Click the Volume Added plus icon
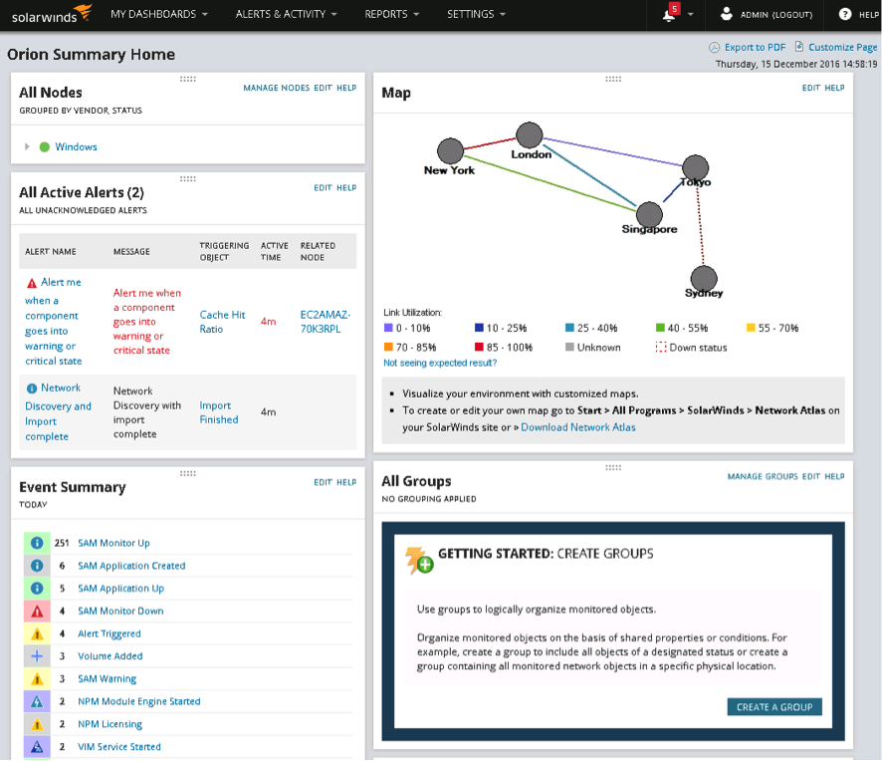This screenshot has height=761, width=882. [37, 656]
